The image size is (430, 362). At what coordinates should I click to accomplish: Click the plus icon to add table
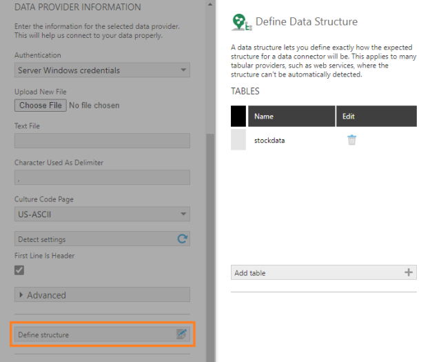click(409, 272)
